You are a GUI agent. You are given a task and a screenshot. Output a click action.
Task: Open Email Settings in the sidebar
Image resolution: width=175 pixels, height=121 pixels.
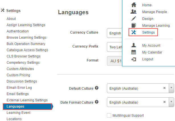[18, 94]
